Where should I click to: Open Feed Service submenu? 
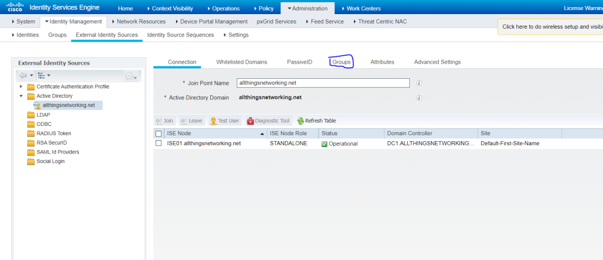[x=324, y=22]
